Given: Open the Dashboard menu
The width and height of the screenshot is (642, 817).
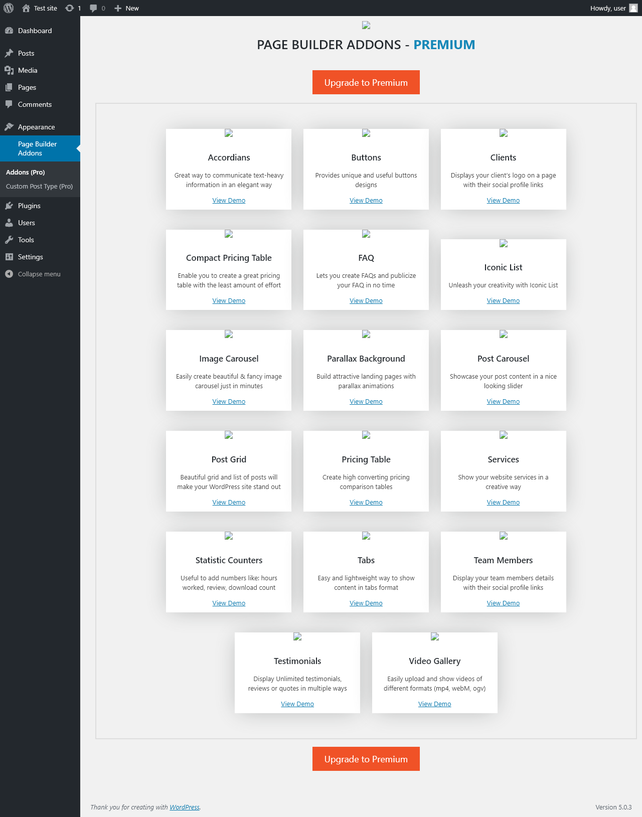Looking at the screenshot, I should coord(40,31).
